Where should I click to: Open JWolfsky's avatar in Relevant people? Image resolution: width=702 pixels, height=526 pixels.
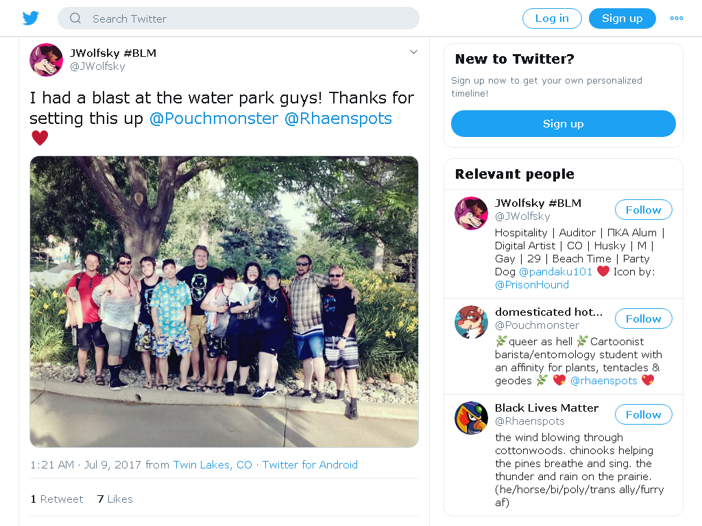pos(471,214)
